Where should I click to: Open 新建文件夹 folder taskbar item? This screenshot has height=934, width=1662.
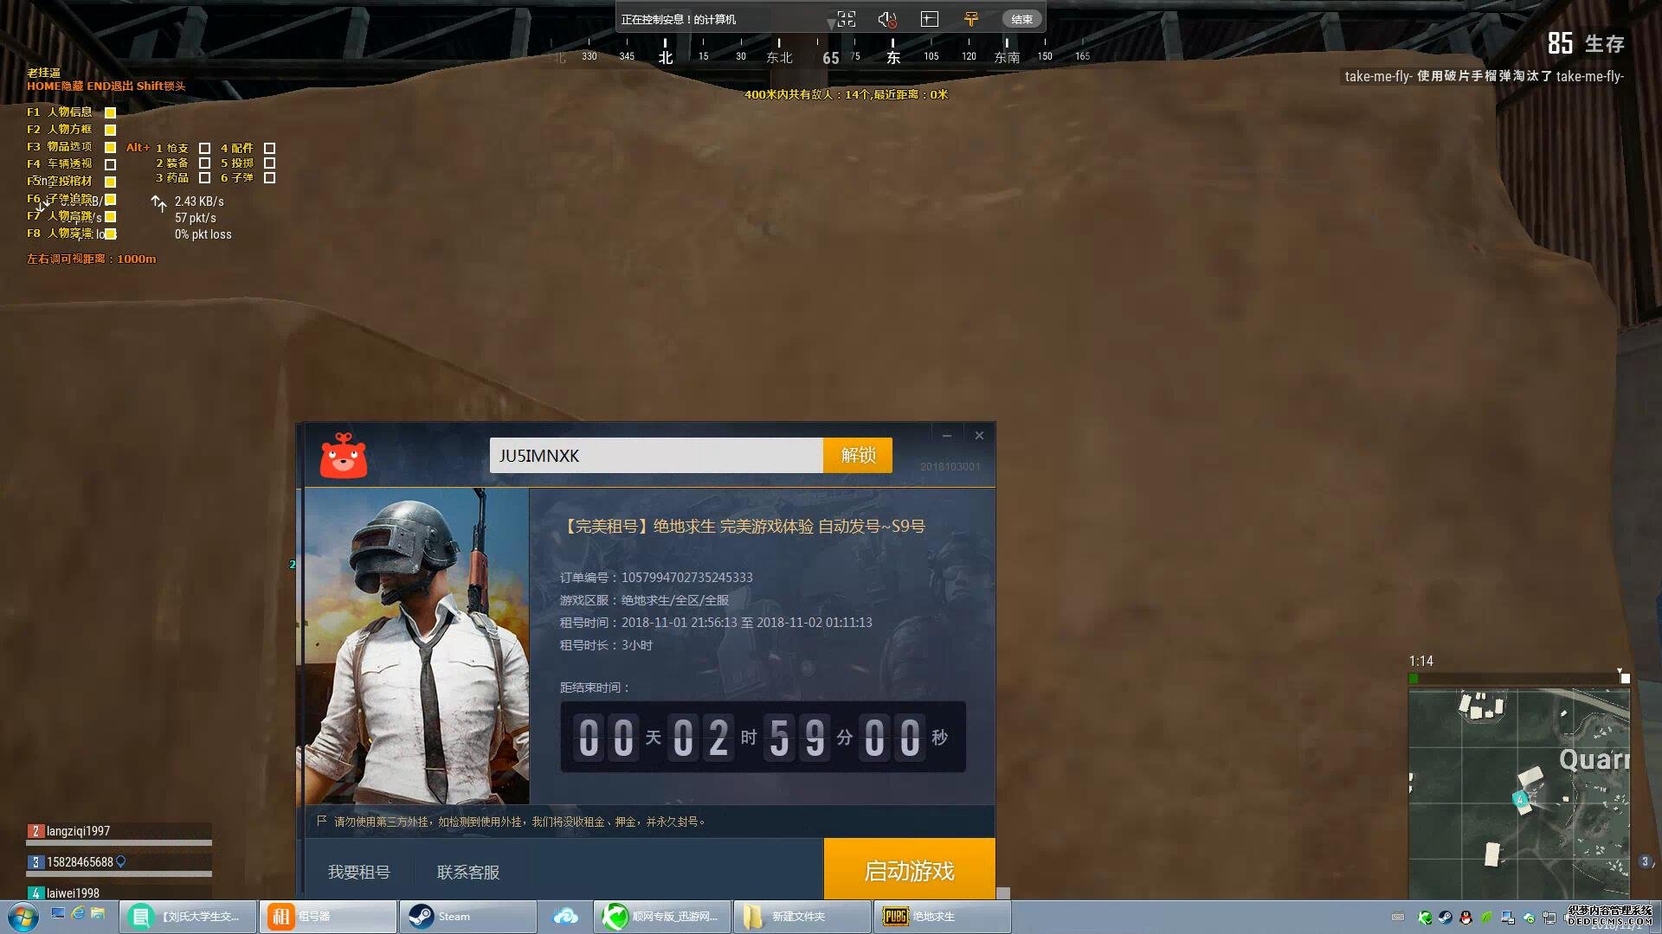point(802,917)
